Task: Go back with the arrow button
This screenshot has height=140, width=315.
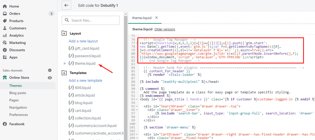Action: tap(66, 5)
